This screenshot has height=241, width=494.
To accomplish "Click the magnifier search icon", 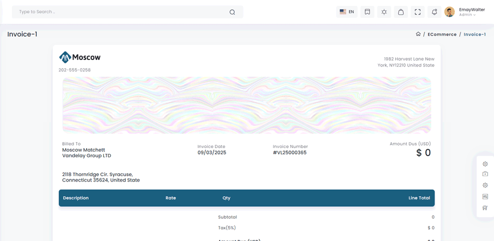I will [232, 12].
